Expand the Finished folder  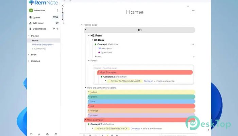(29, 61)
